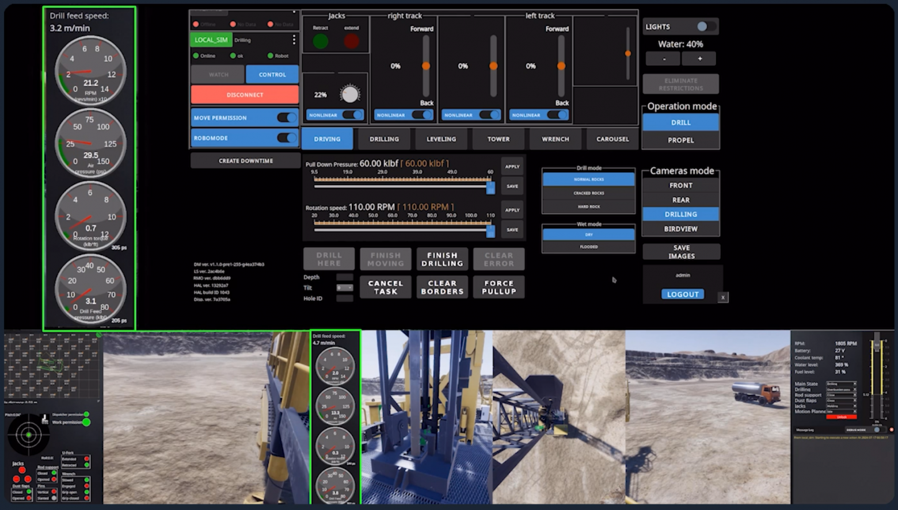Open the Tilt dropdown

(344, 287)
